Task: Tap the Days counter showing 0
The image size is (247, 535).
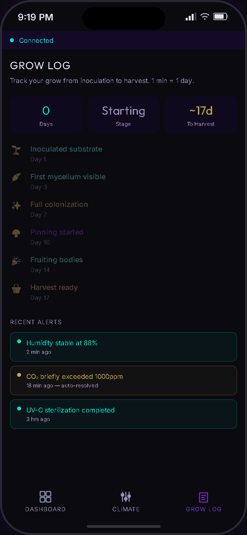Action: tap(46, 114)
